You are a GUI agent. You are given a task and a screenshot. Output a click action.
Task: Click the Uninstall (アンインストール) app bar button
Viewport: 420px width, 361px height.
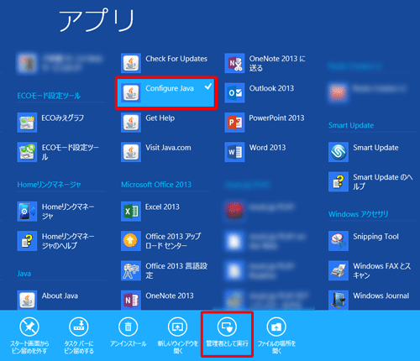point(129,332)
